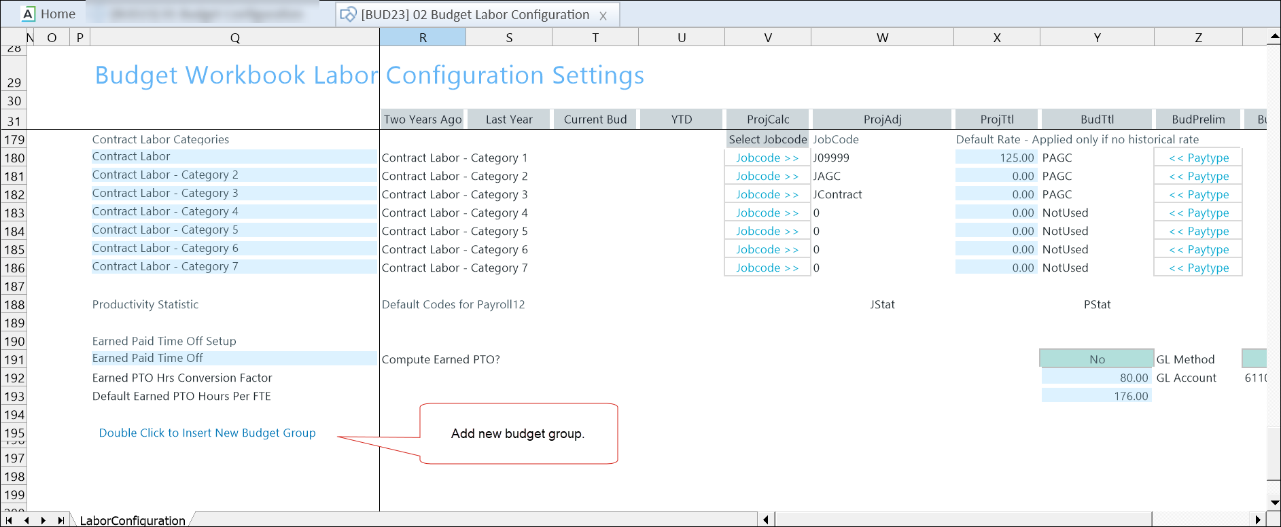
Task: Click the 176.00 default PTO hours field
Action: [x=1096, y=396]
